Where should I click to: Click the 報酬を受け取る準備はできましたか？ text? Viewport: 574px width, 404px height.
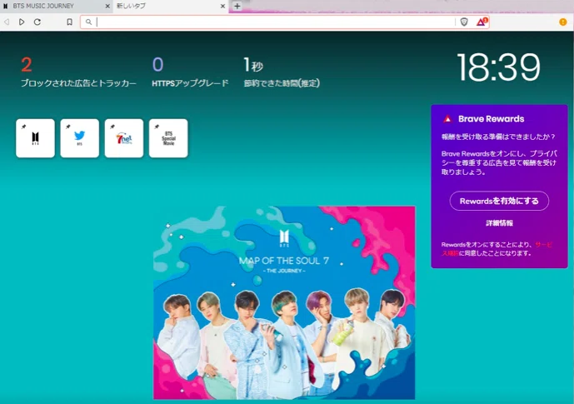pyautogui.click(x=498, y=137)
